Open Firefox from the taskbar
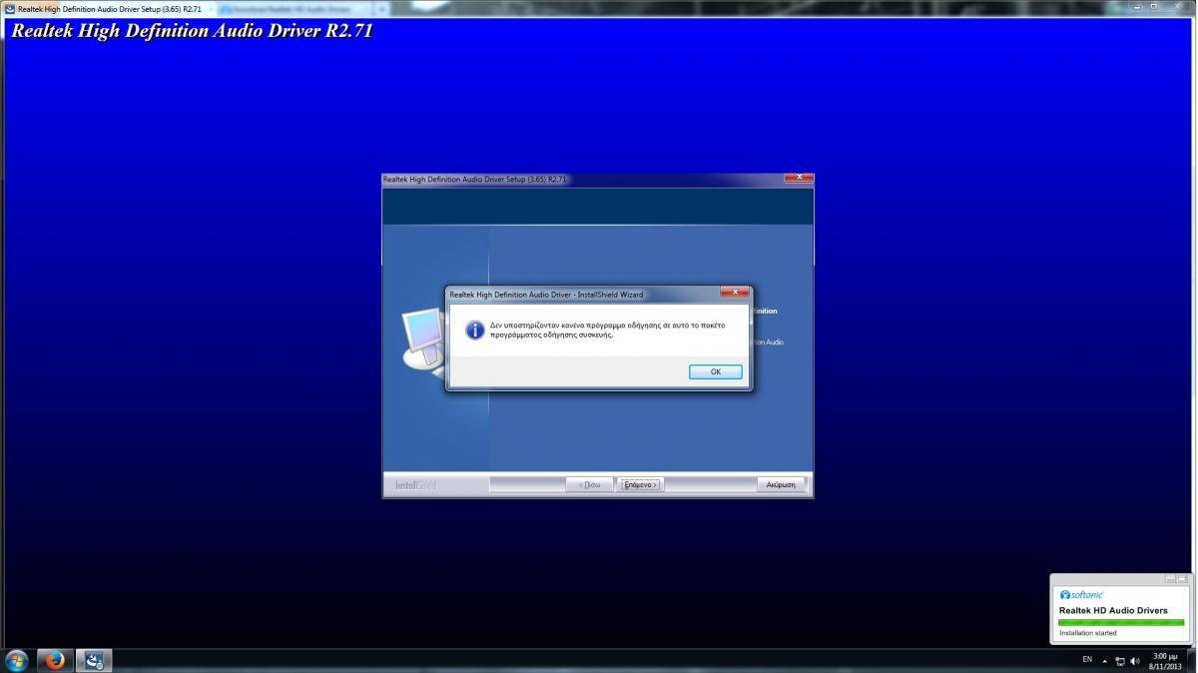Image resolution: width=1198 pixels, height=673 pixels. (55, 660)
